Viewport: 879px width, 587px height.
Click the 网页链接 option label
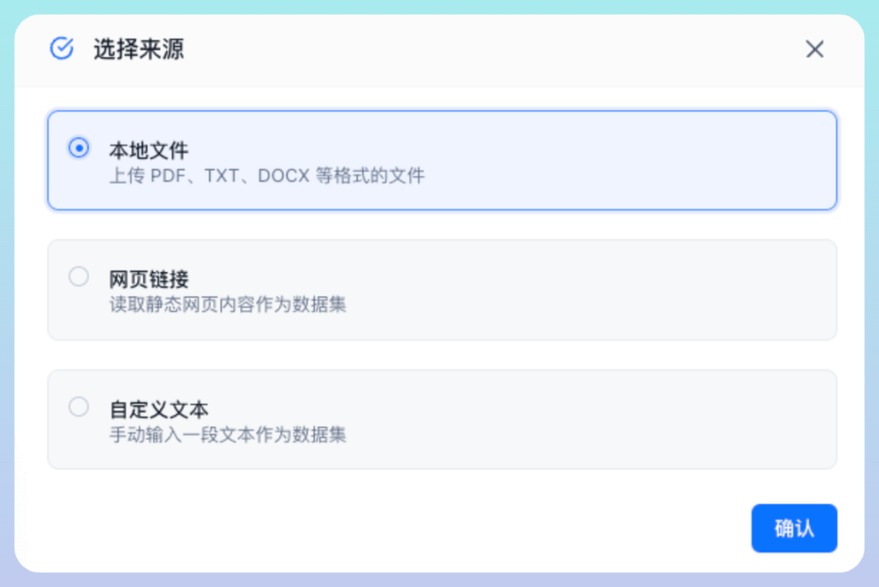coord(149,278)
